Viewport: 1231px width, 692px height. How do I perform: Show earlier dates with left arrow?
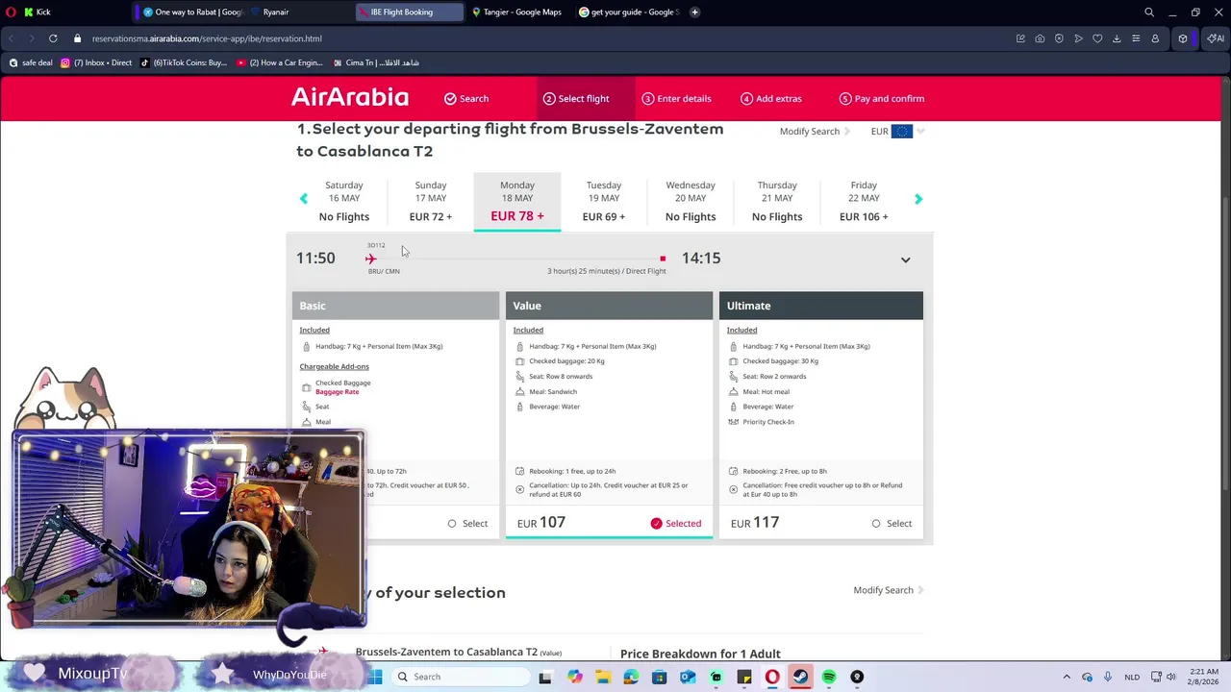click(304, 199)
